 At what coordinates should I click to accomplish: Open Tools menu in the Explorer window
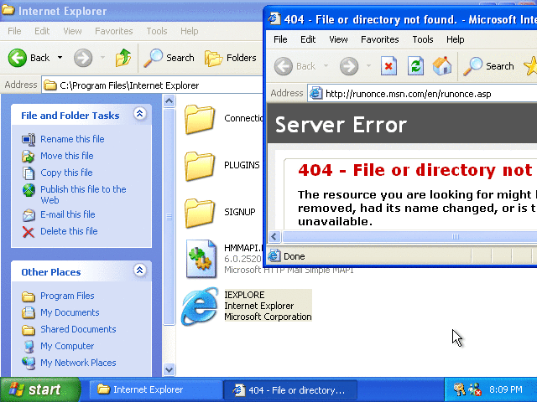157,31
